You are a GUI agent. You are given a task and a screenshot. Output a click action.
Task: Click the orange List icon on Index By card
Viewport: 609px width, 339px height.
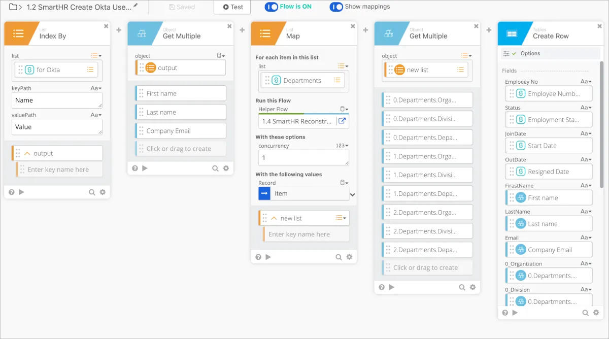(x=18, y=33)
